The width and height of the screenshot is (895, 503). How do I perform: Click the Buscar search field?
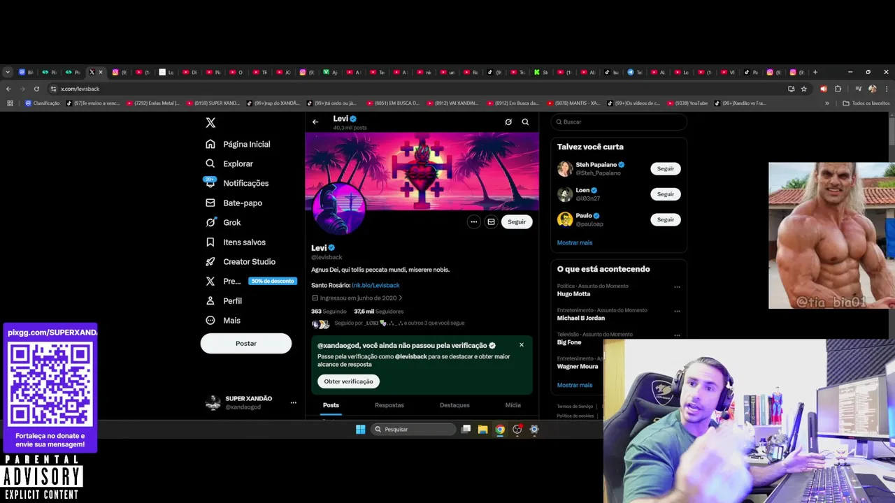(x=619, y=122)
